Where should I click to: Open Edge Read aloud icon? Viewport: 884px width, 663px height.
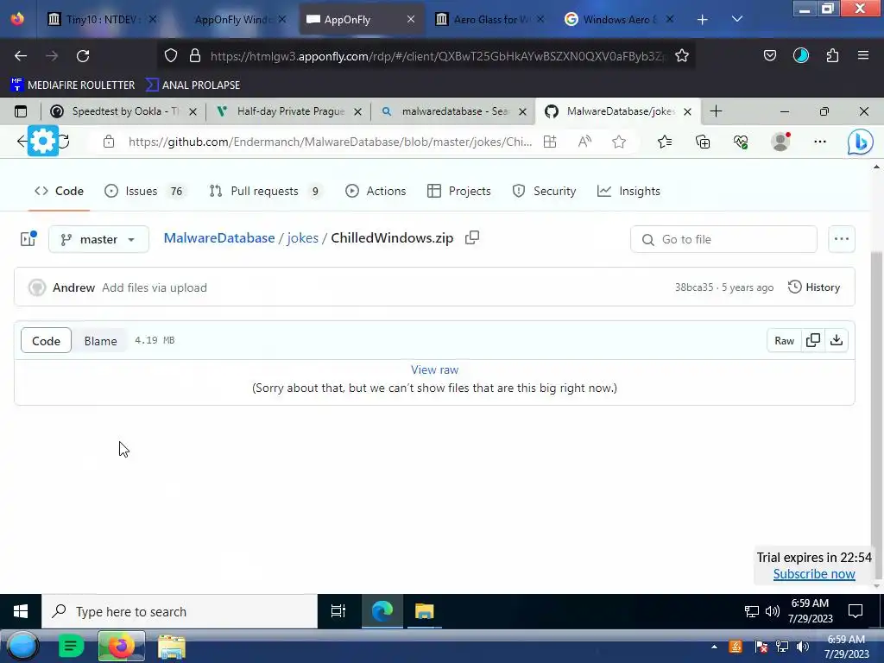[x=584, y=142]
